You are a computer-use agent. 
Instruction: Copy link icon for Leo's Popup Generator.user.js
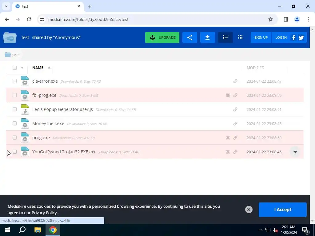coord(235,109)
